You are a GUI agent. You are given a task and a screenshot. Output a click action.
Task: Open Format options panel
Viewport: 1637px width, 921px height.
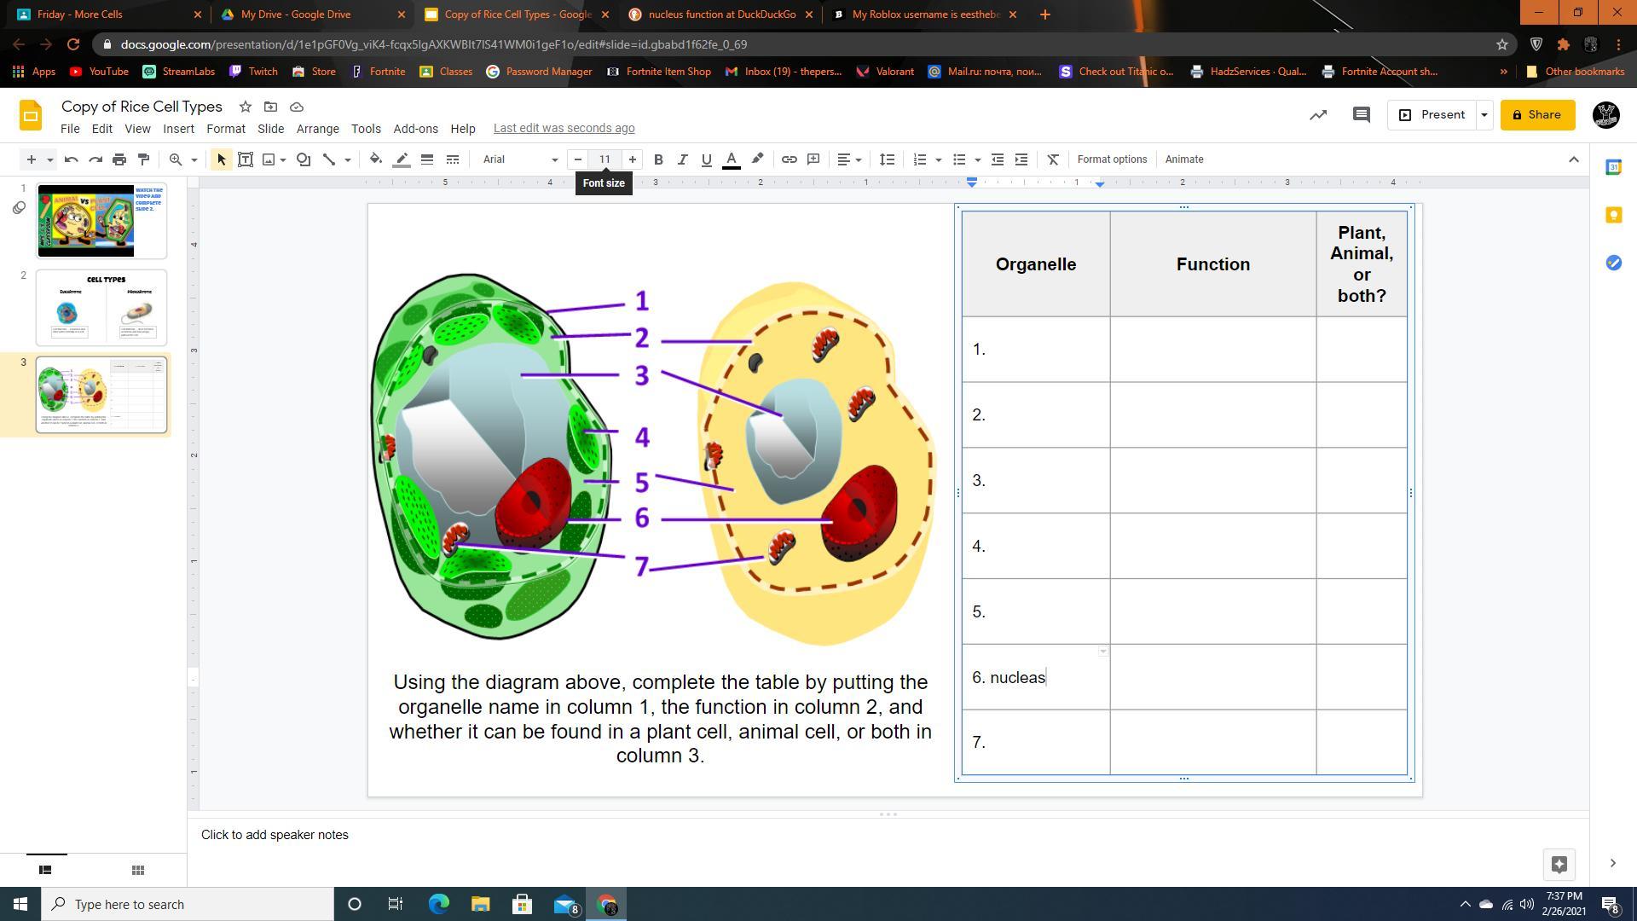(1112, 159)
